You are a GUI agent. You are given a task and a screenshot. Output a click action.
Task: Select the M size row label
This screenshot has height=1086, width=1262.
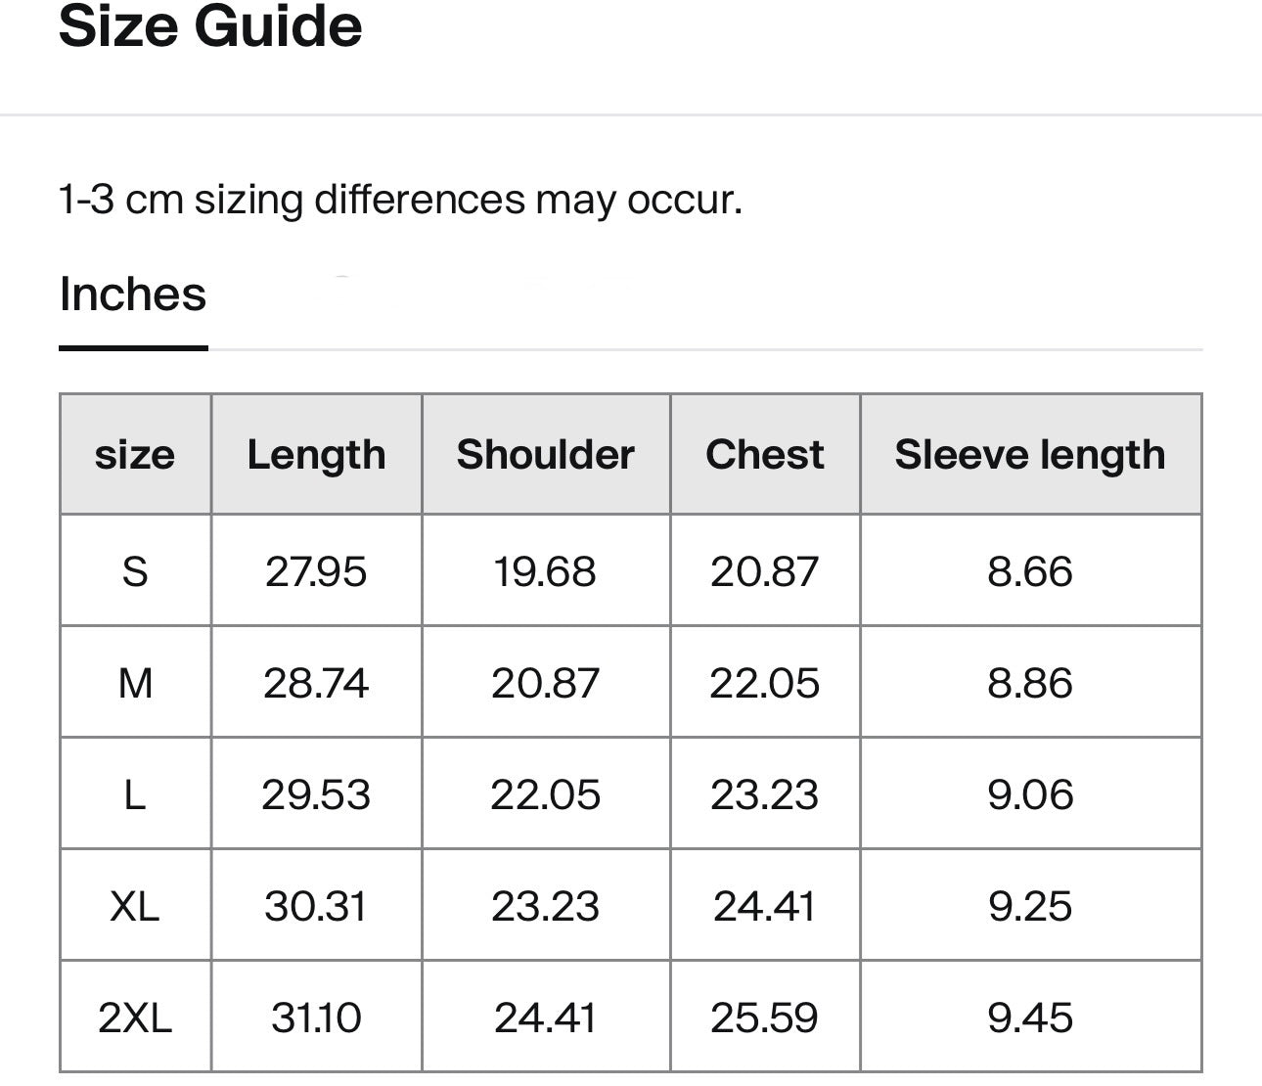click(135, 683)
